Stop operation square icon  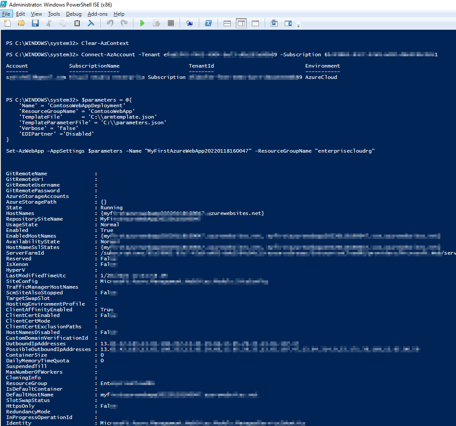pos(171,23)
